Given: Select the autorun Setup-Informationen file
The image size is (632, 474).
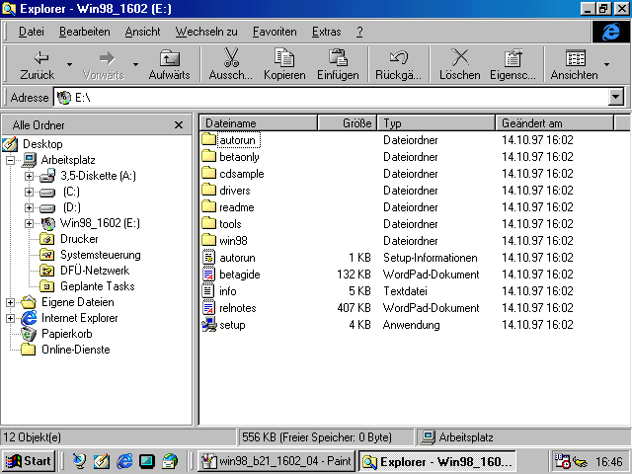Looking at the screenshot, I should click(237, 258).
